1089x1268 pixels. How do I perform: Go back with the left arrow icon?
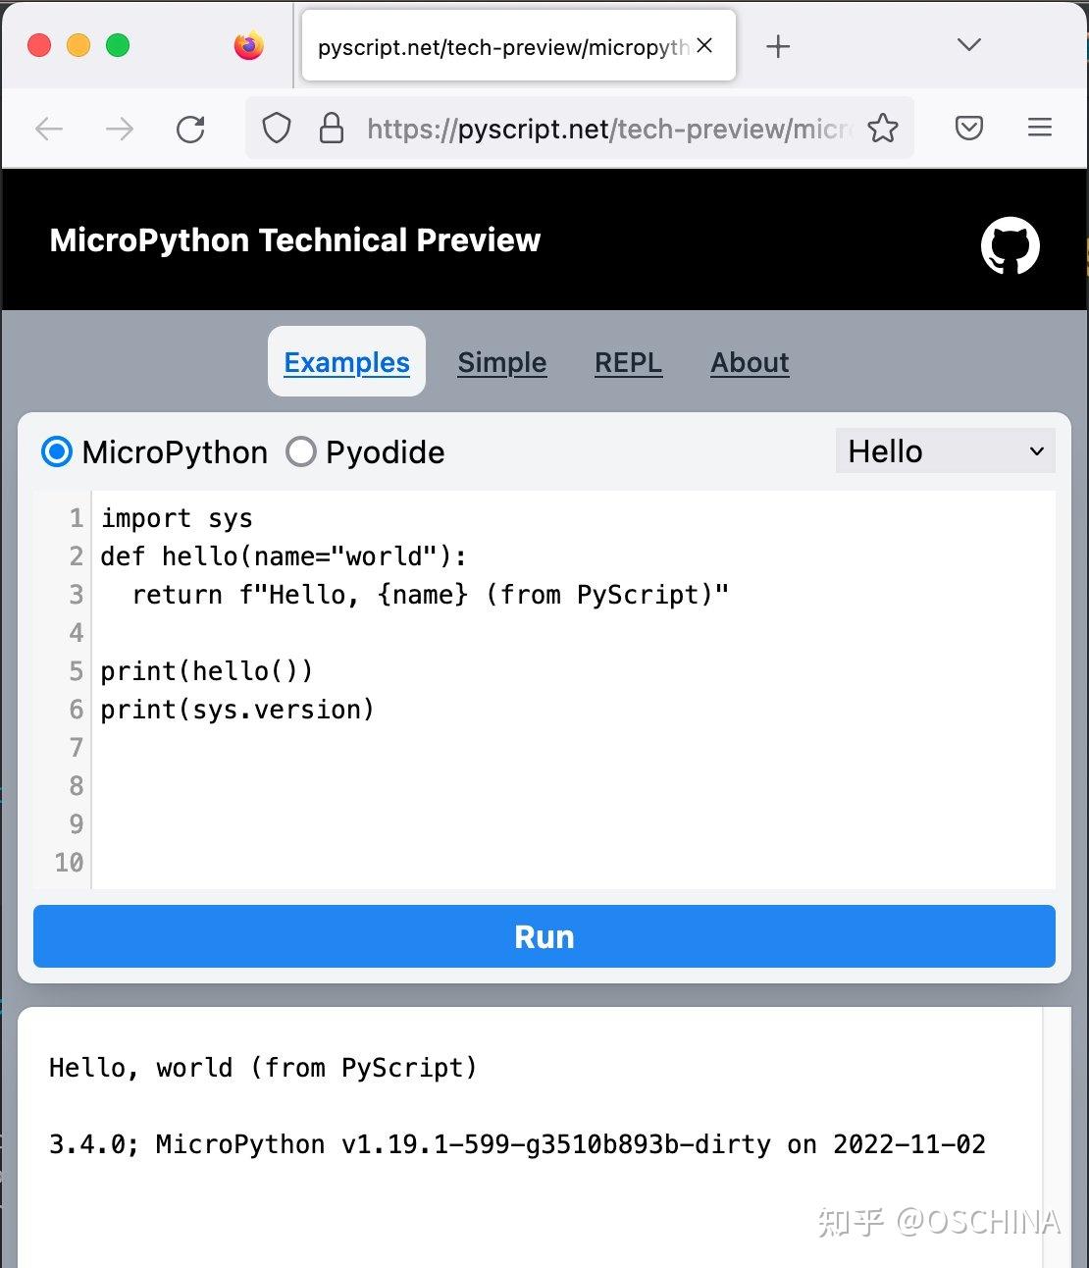point(49,129)
